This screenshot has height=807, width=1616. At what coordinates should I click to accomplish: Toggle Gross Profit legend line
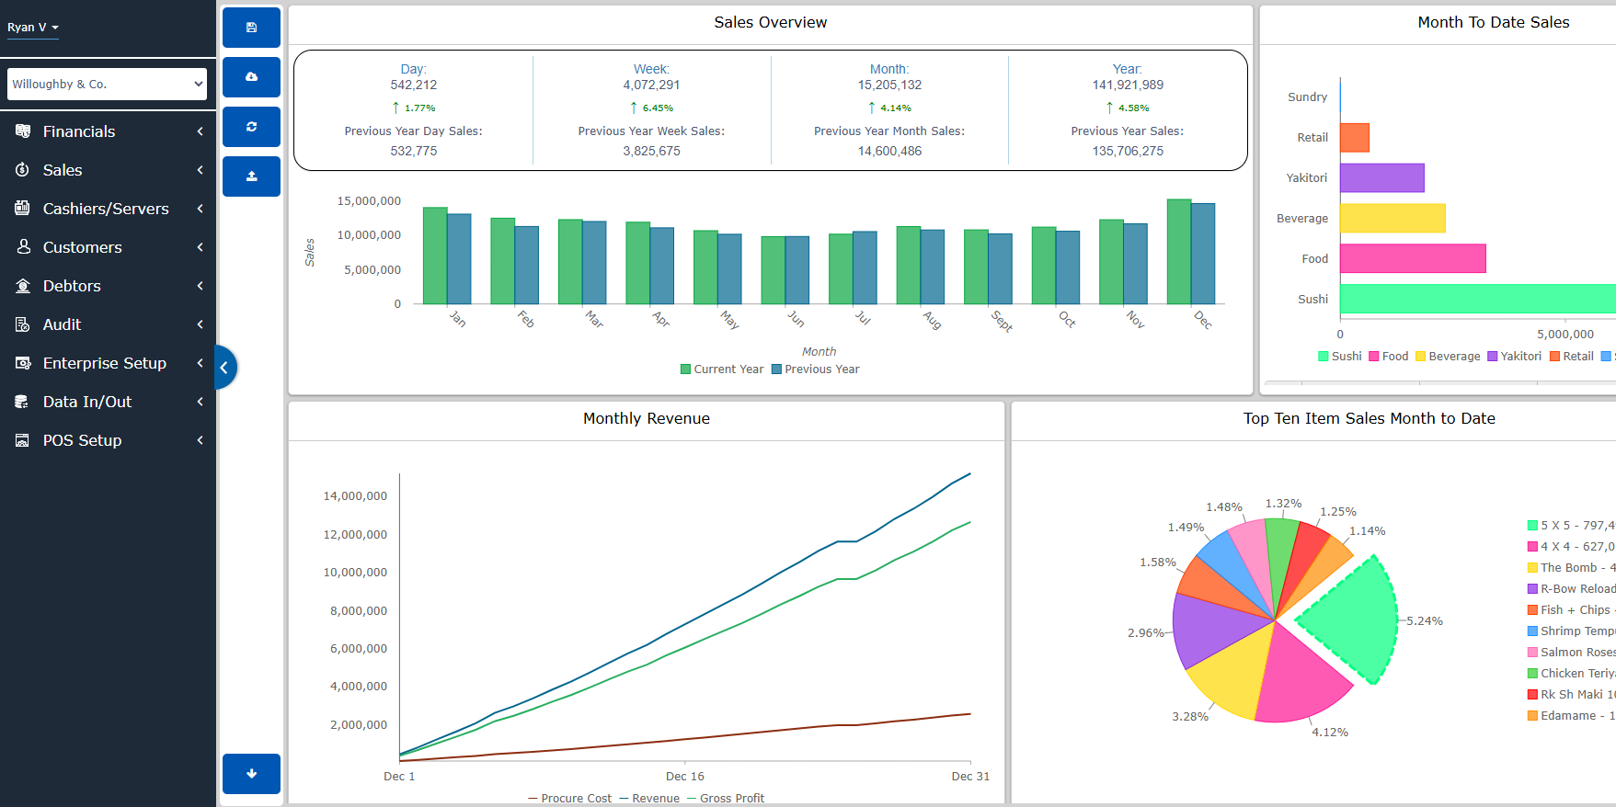(x=726, y=798)
